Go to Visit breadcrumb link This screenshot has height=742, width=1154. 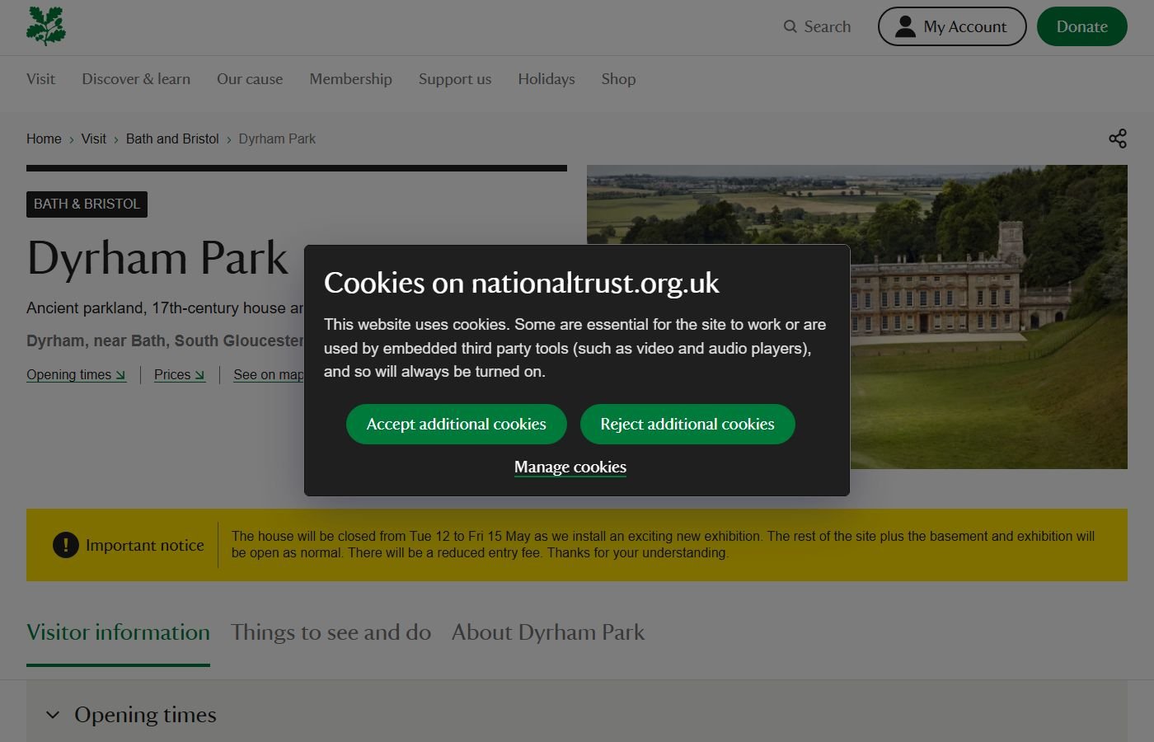click(x=93, y=139)
